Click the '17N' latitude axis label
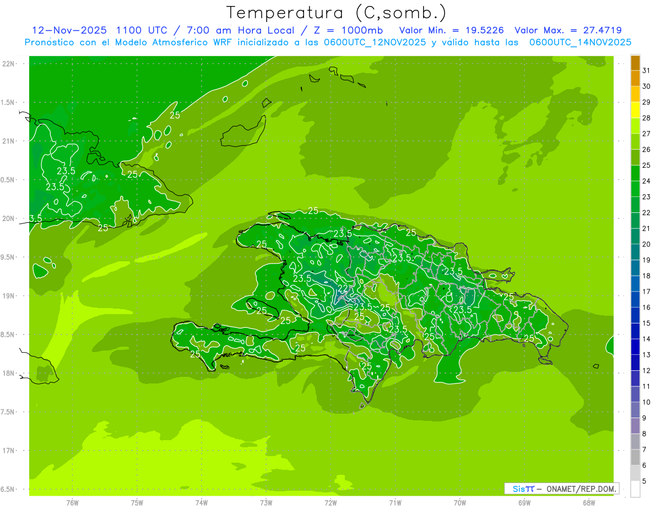The width and height of the screenshot is (661, 510). pos(9,451)
